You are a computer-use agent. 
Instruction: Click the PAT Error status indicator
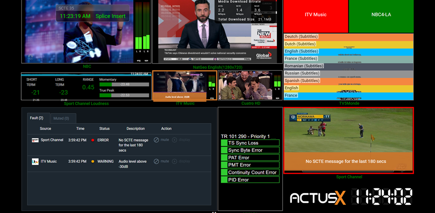(224, 158)
